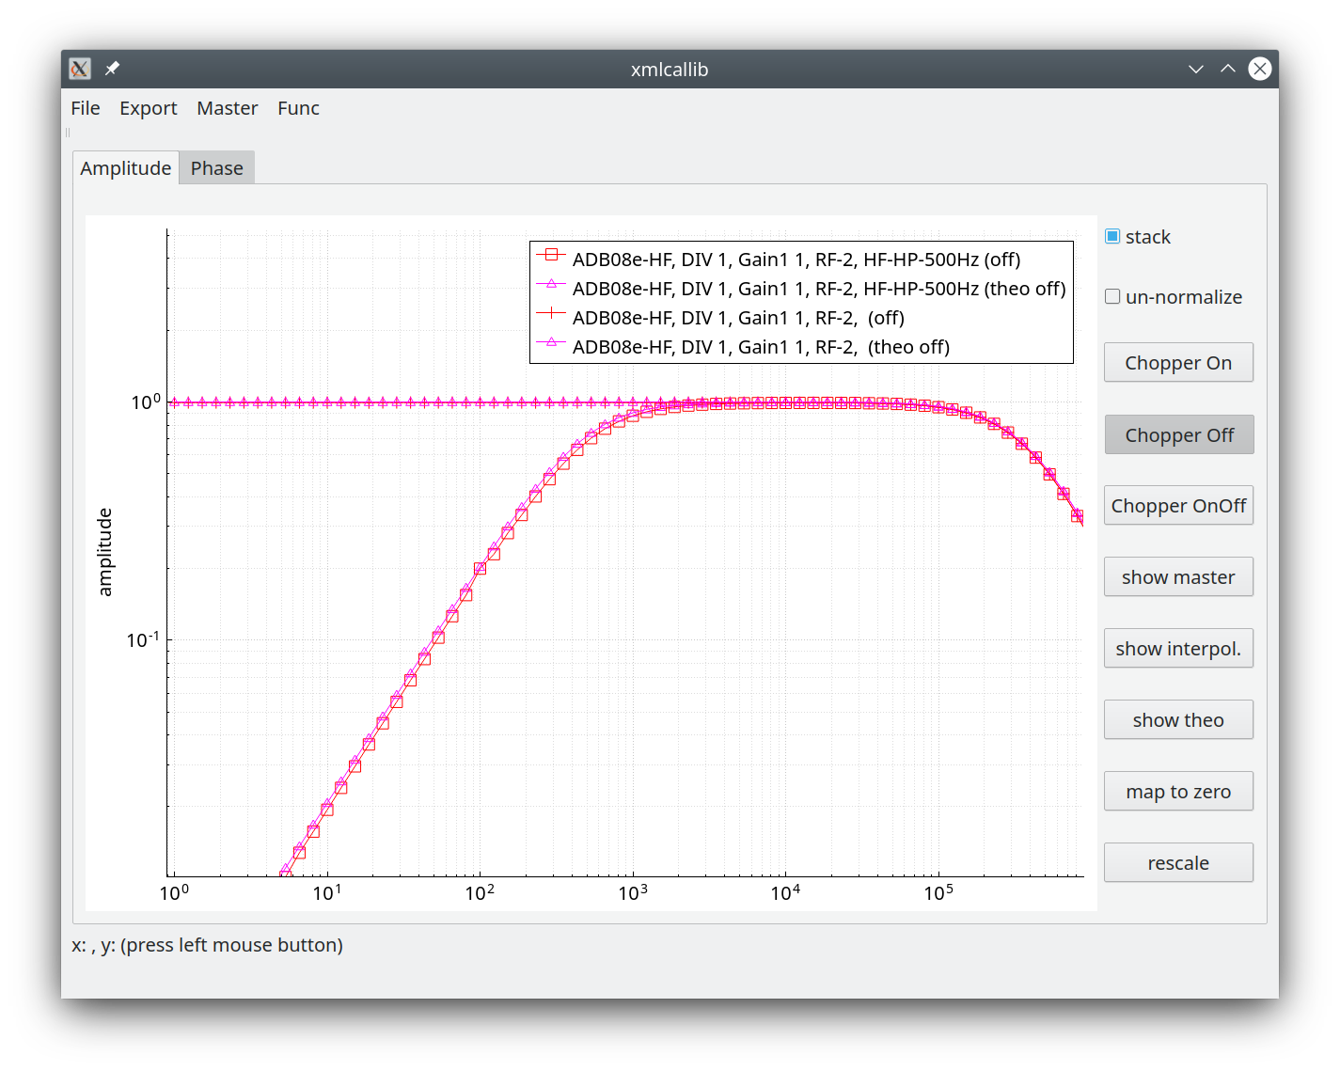Open the Func menu

point(298,108)
